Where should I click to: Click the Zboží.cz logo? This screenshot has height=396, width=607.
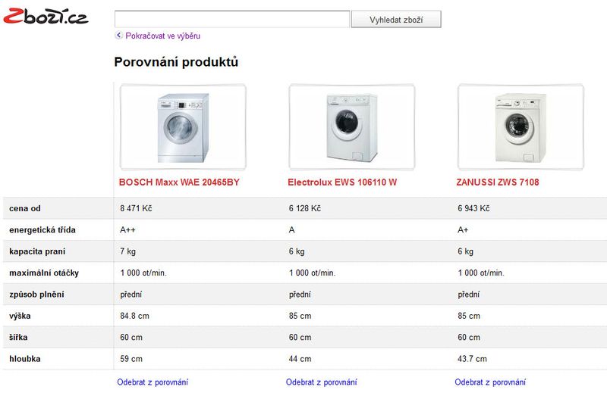(46, 16)
